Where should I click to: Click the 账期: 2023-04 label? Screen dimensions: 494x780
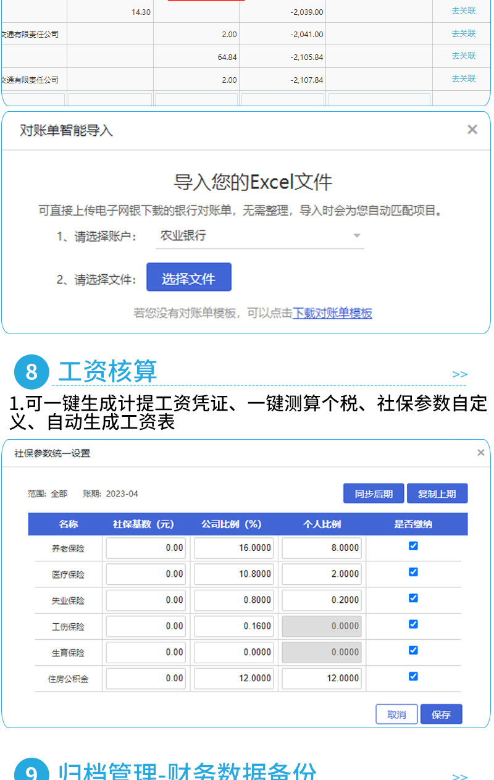(111, 494)
